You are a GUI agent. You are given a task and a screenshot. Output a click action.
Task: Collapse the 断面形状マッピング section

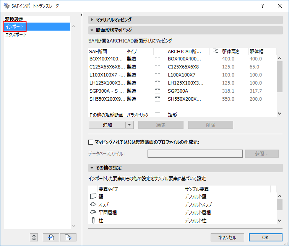pos(92,30)
